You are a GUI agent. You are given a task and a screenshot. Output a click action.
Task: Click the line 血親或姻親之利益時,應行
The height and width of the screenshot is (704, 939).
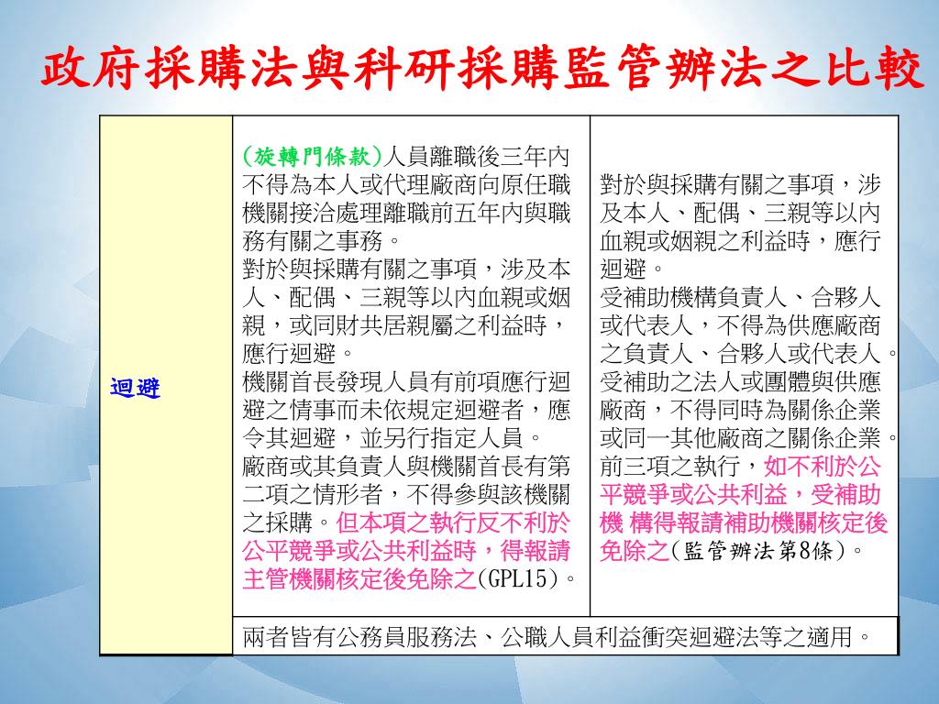[x=740, y=241]
